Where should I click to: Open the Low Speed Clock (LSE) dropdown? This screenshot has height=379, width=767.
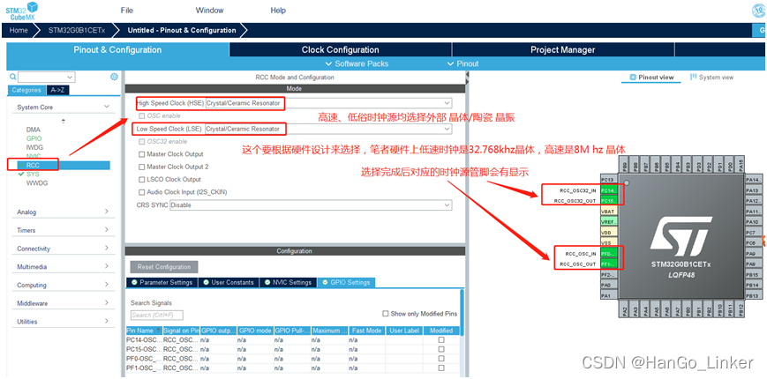click(328, 129)
